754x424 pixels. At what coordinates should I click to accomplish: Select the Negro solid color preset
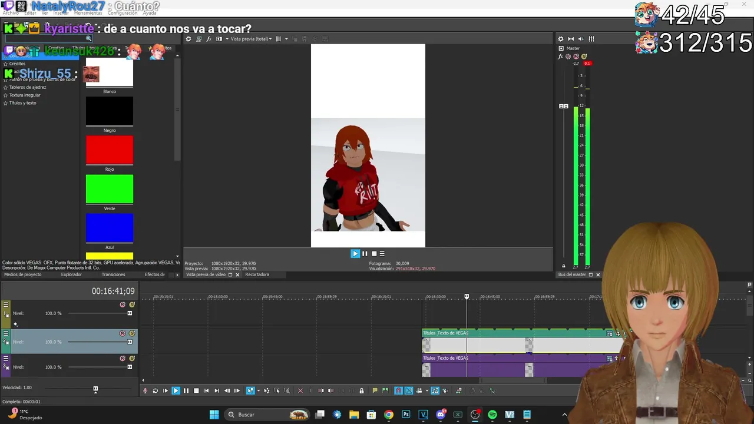pos(110,111)
